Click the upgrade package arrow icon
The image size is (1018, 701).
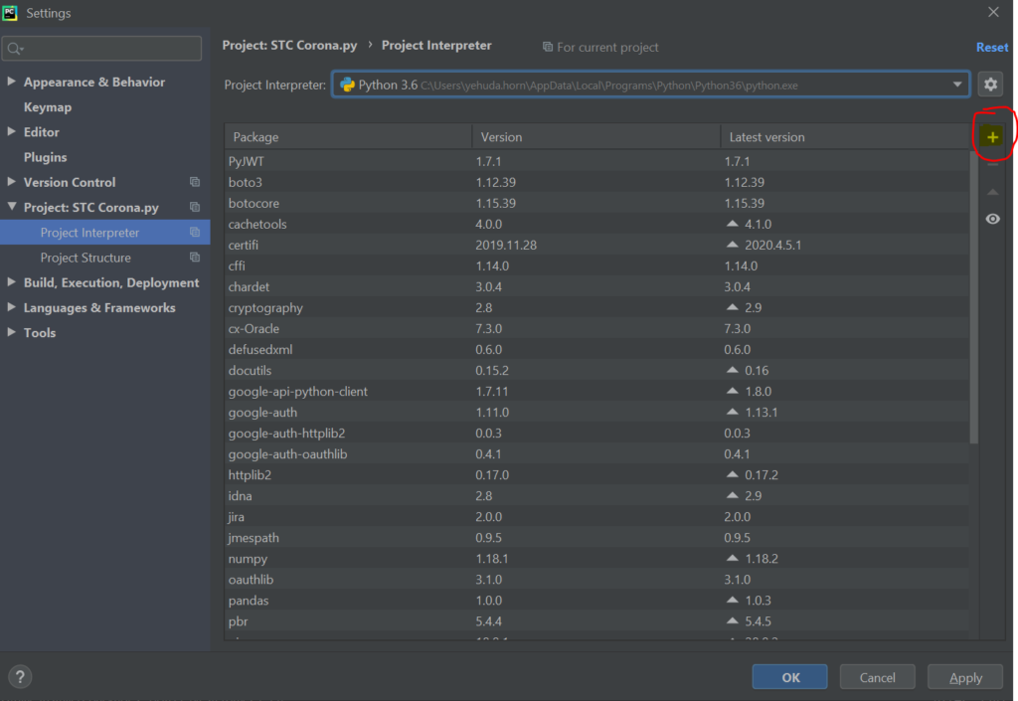coord(992,192)
